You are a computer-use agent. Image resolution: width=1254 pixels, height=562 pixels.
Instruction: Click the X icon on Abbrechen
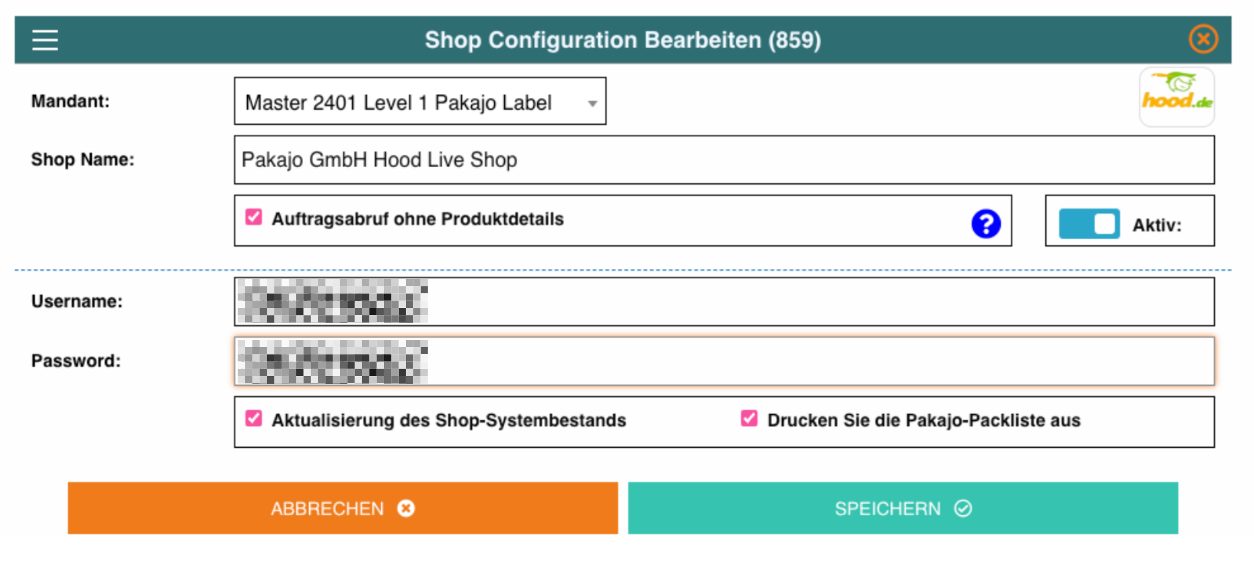tap(406, 509)
